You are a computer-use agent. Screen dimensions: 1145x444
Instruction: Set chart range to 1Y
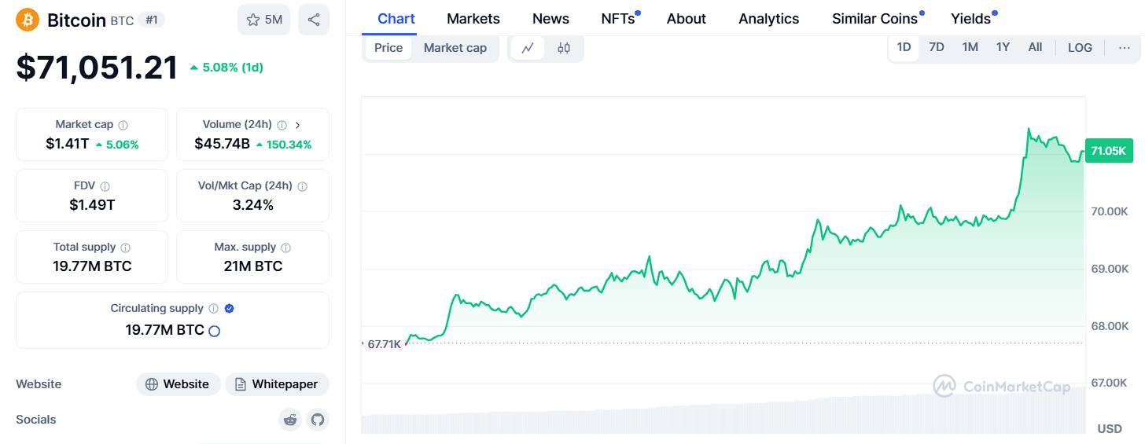(x=1003, y=47)
